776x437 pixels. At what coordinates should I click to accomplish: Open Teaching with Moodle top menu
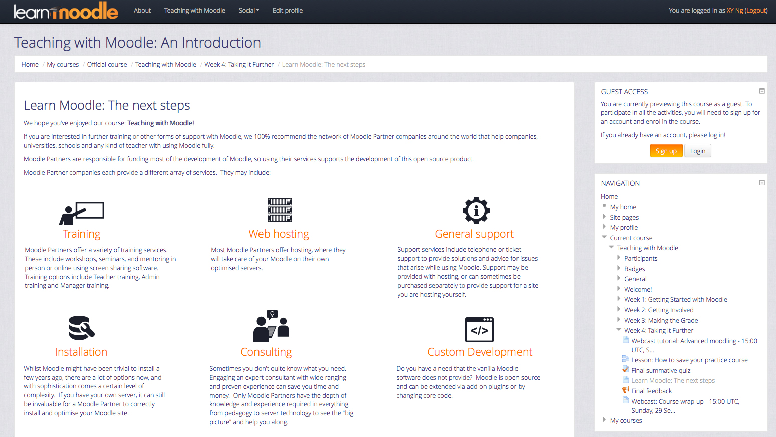pos(195,10)
